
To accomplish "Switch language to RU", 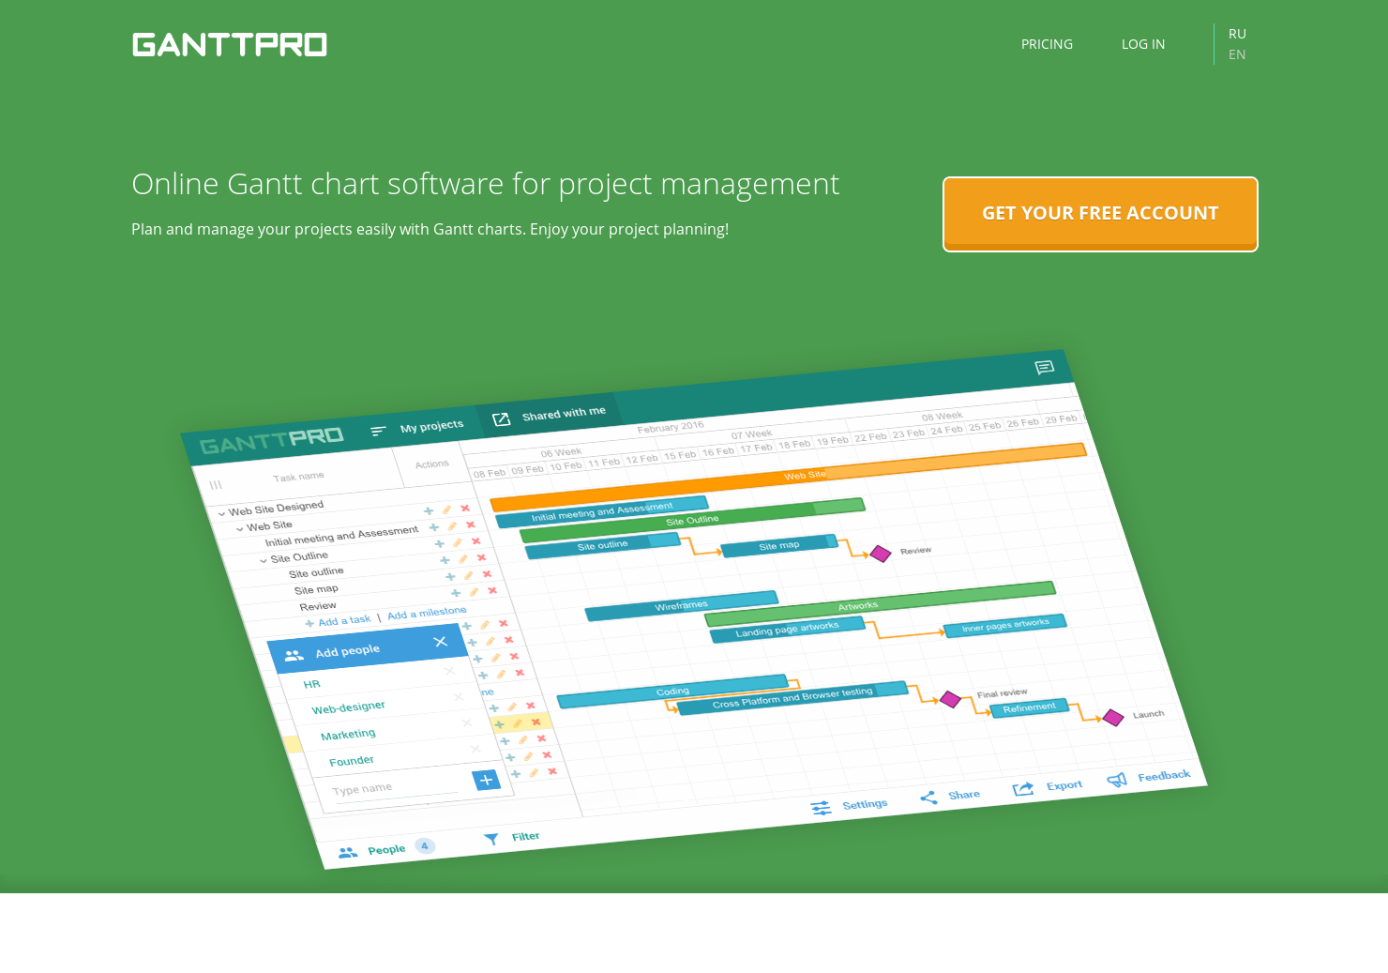I will pos(1237,34).
